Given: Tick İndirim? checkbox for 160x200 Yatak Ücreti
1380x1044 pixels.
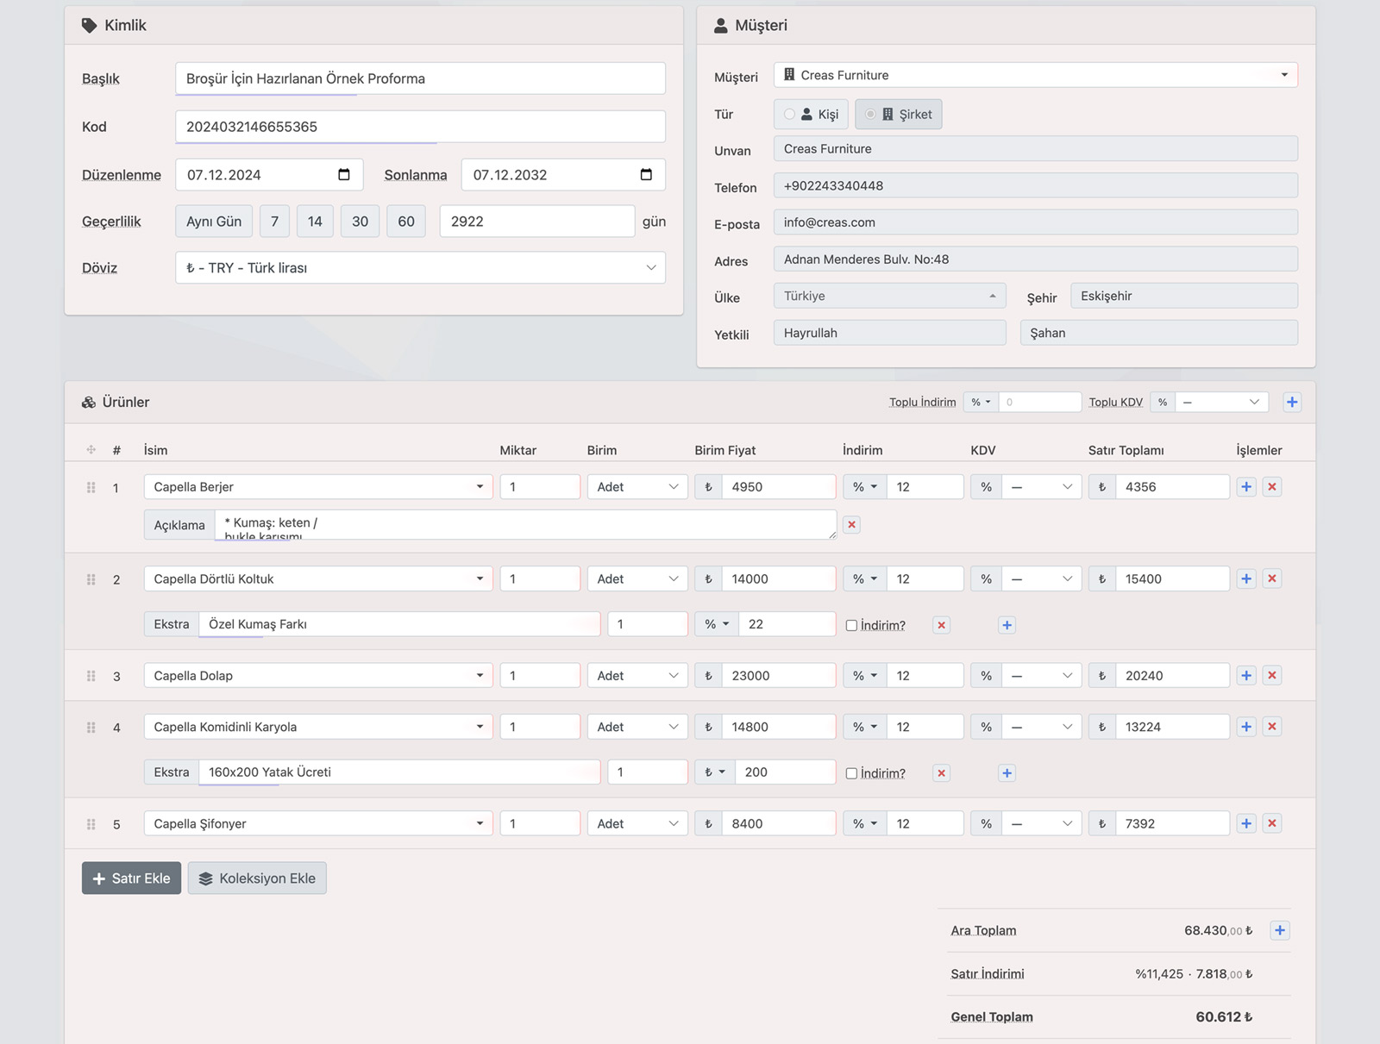Looking at the screenshot, I should pos(851,774).
